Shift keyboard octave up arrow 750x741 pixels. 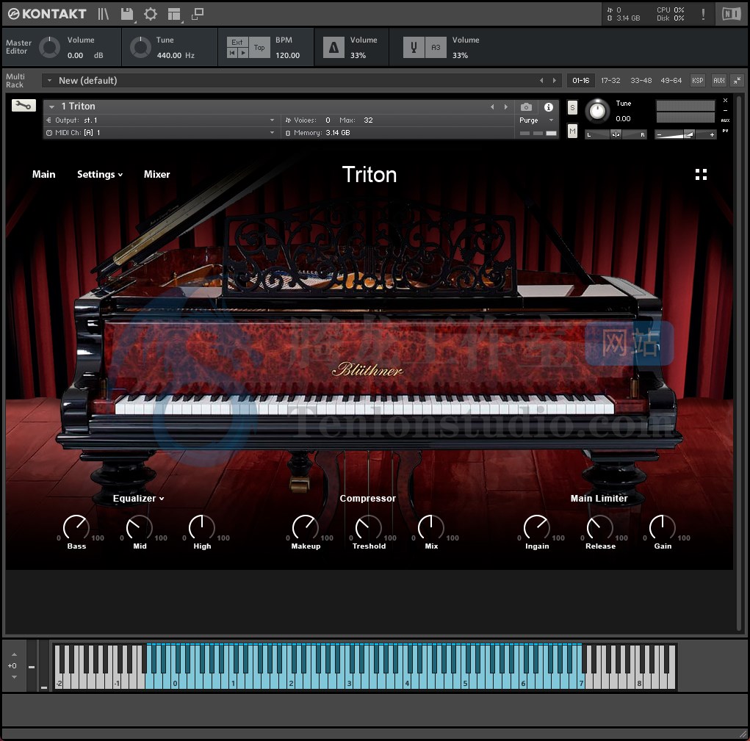point(14,654)
